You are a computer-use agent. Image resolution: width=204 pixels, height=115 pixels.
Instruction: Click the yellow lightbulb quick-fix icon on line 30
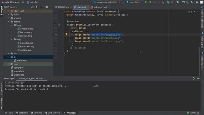pos(67,34)
